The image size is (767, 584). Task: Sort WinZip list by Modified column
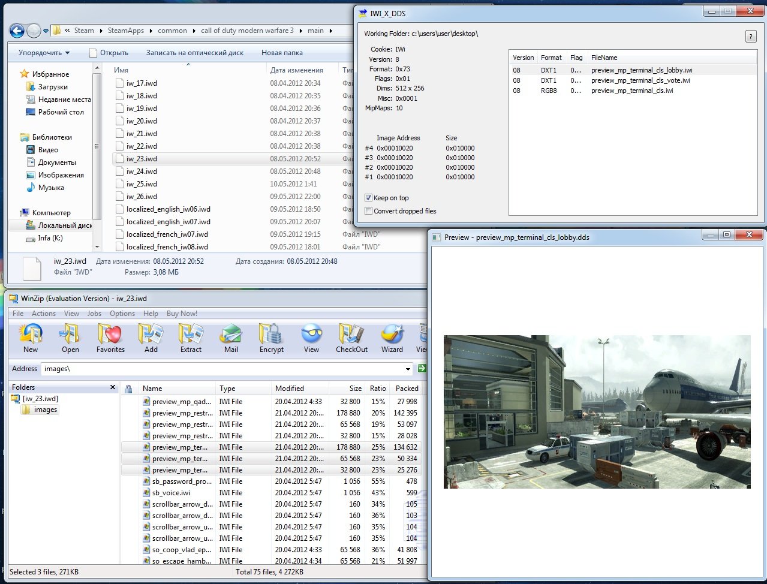(299, 389)
